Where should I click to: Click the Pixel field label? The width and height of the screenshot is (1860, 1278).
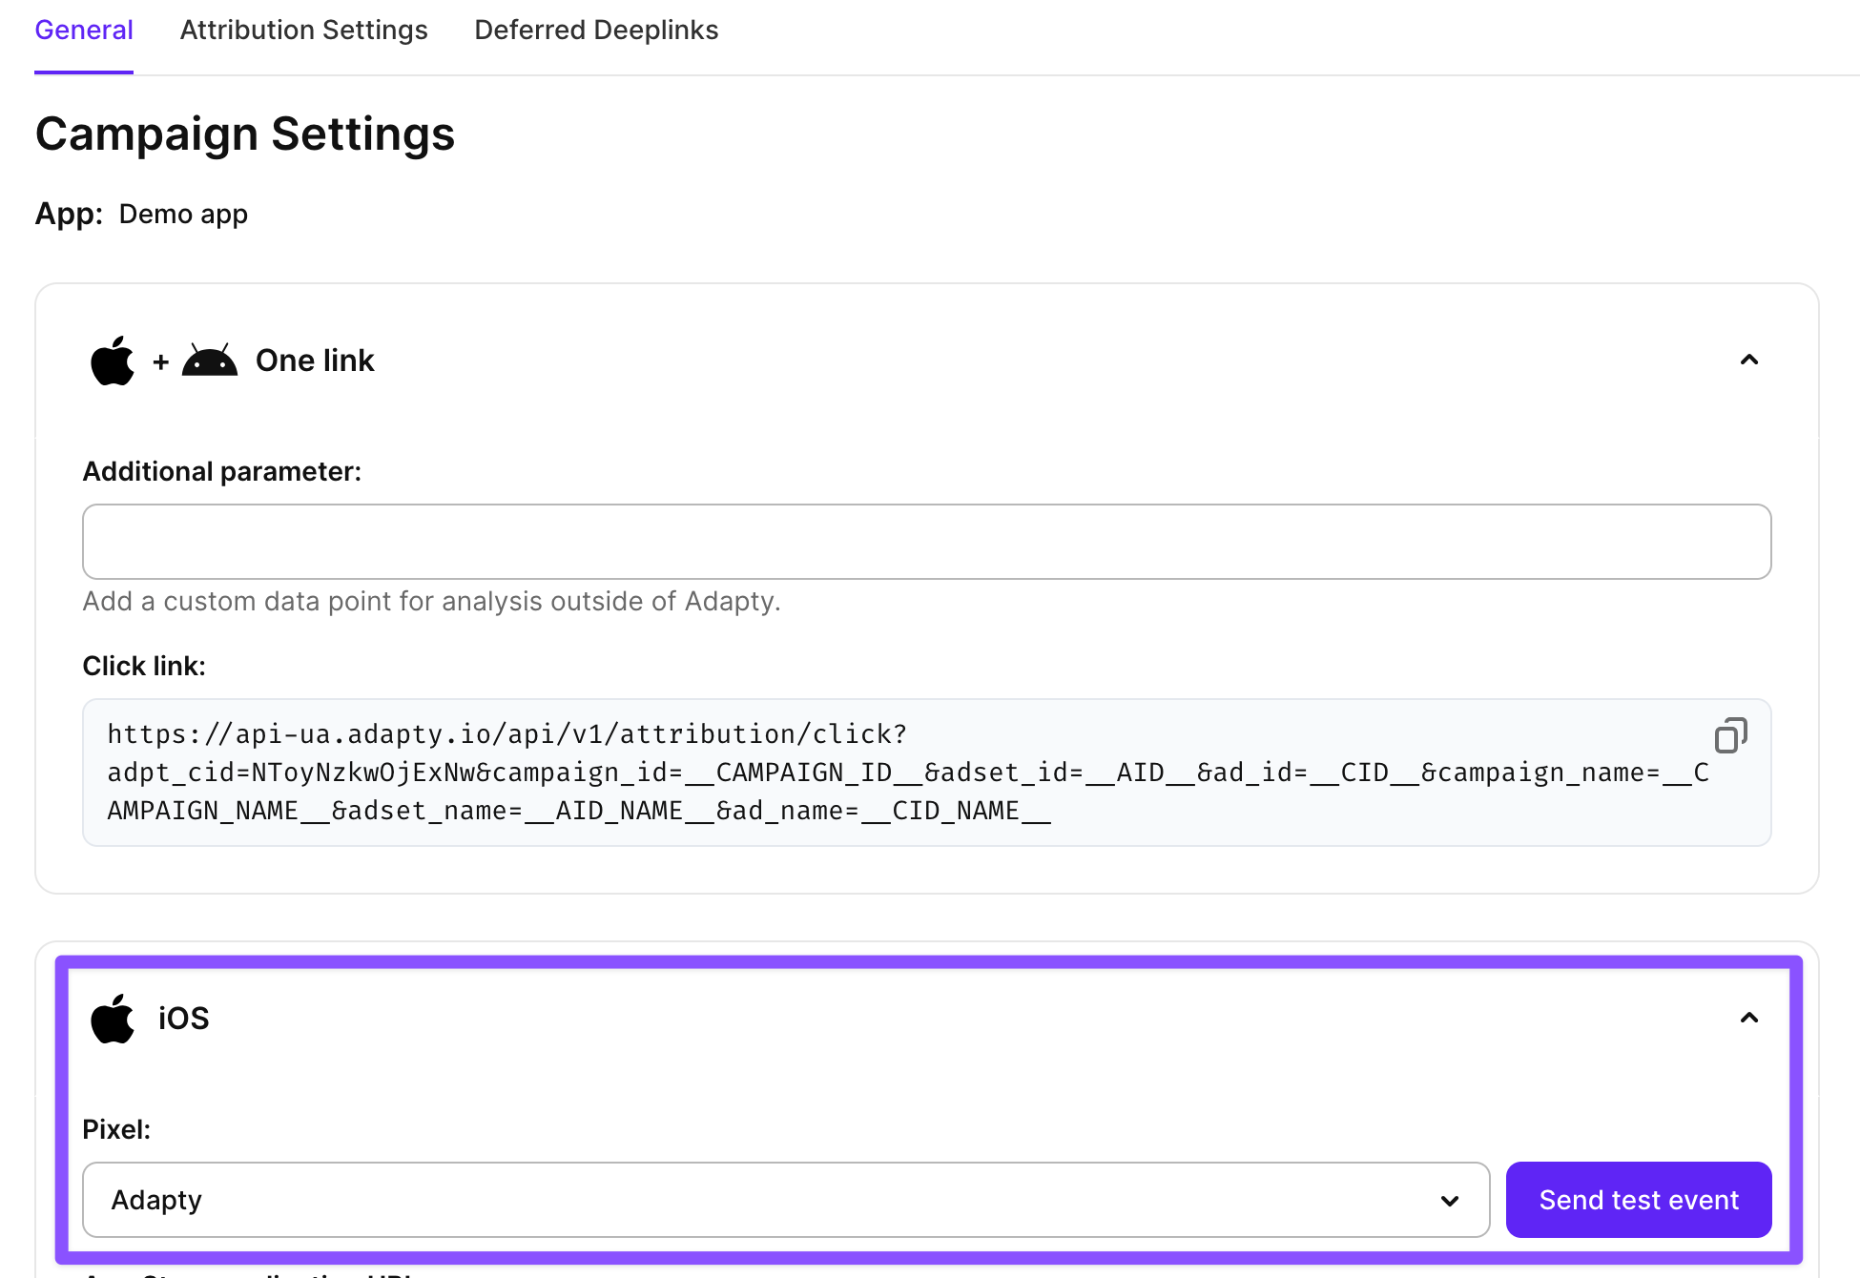[x=116, y=1129]
